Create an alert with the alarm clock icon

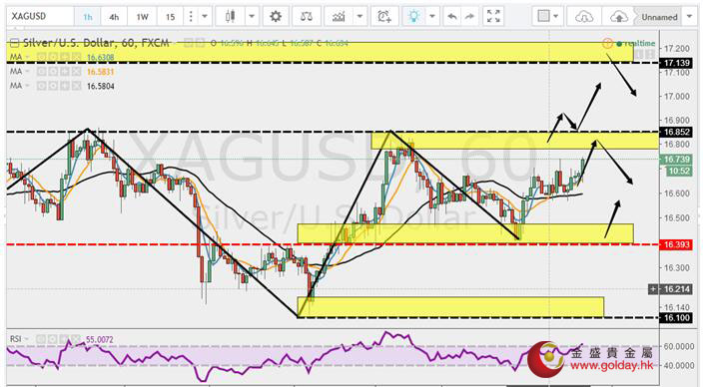point(384,17)
